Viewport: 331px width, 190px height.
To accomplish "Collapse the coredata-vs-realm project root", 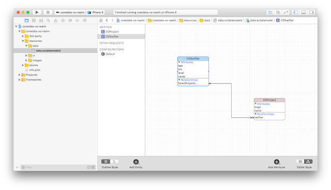I will click(16, 26).
